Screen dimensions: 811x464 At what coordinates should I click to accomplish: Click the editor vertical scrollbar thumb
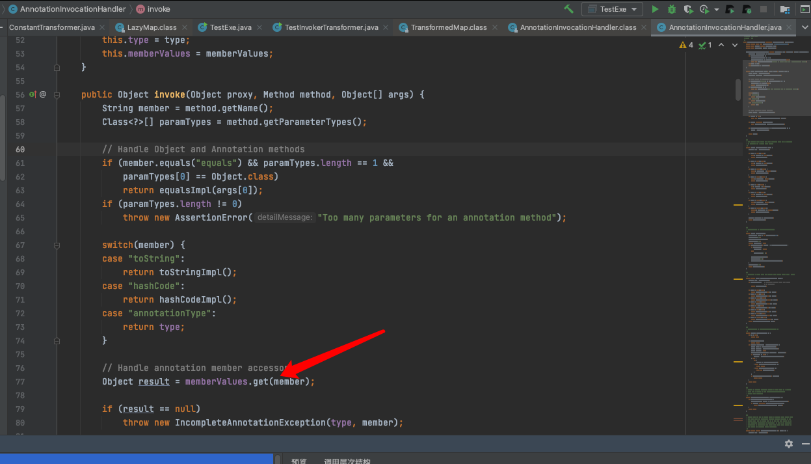[738, 90]
